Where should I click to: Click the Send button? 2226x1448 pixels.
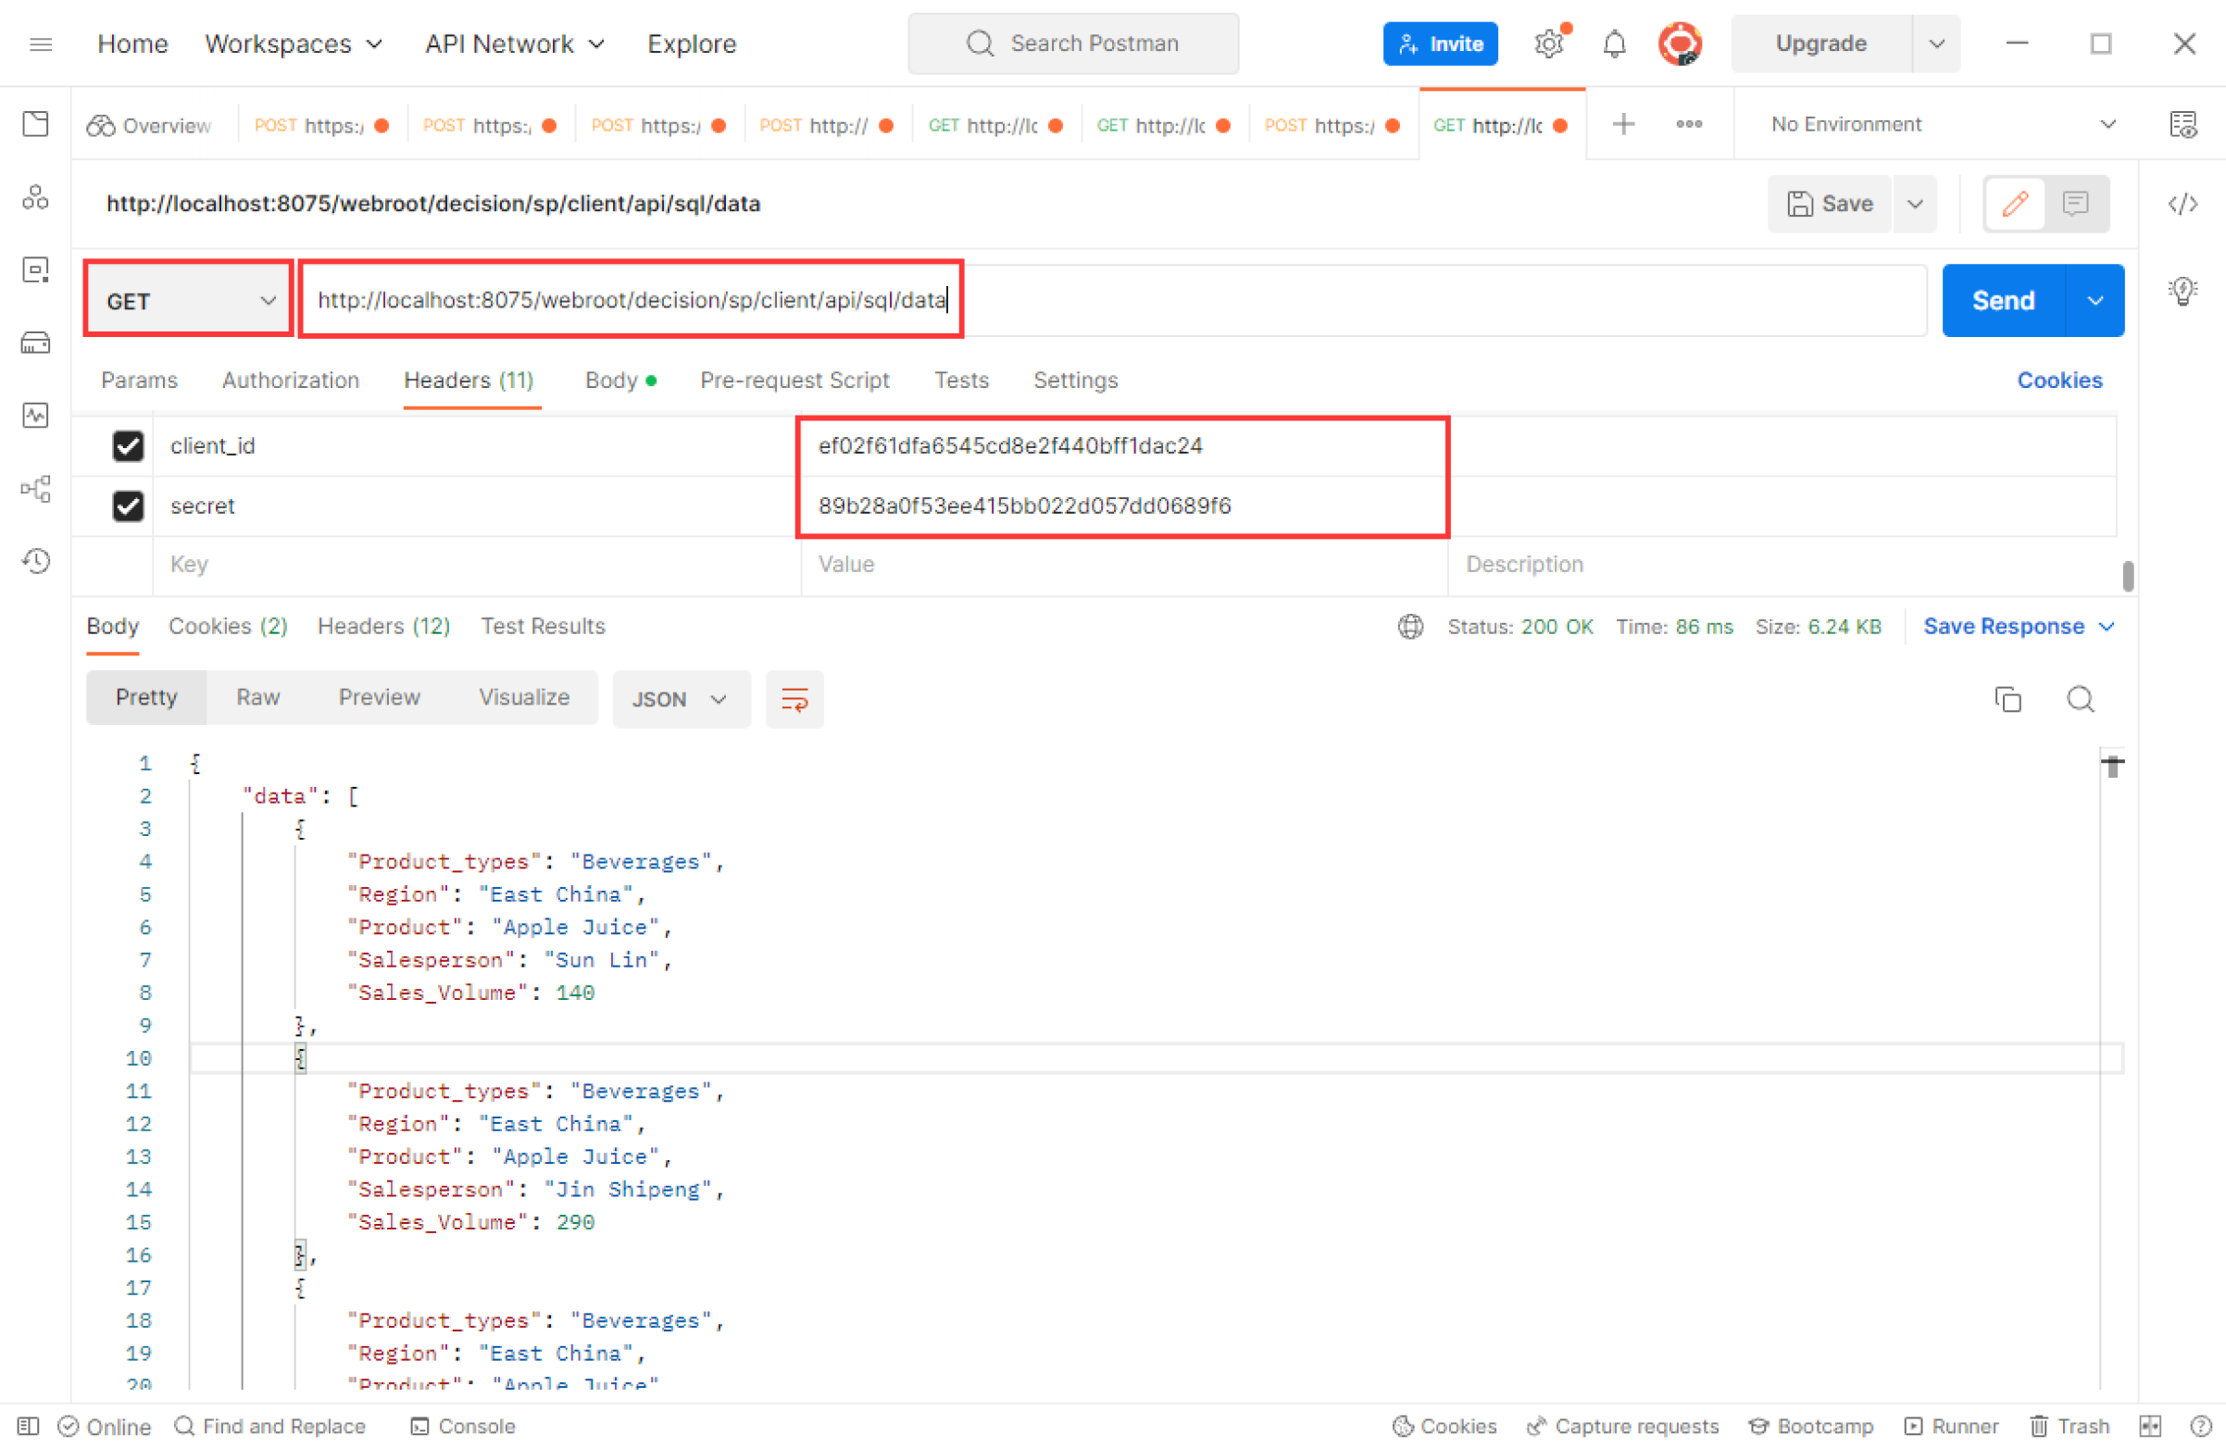[x=2004, y=300]
